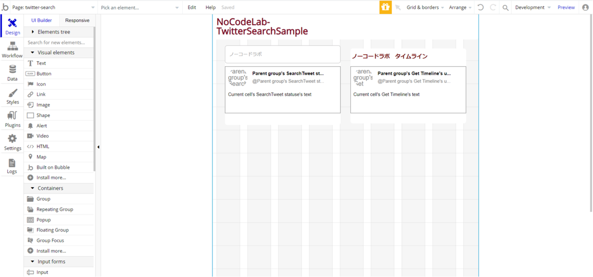
Task: Click Install more under Visual elements
Action: (x=58, y=178)
